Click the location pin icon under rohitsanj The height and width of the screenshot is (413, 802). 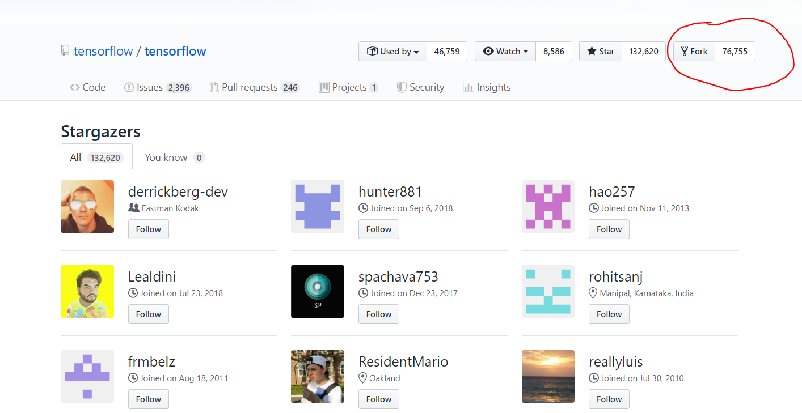[x=593, y=293]
